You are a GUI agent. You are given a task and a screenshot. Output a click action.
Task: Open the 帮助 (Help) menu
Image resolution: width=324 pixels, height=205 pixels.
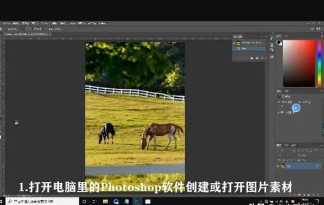[102, 23]
